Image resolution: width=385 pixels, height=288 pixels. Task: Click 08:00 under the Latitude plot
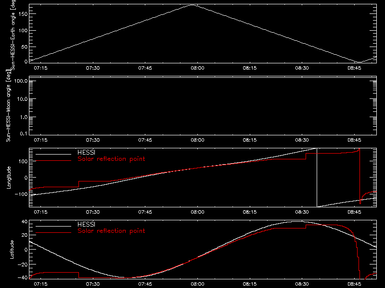(x=197, y=284)
